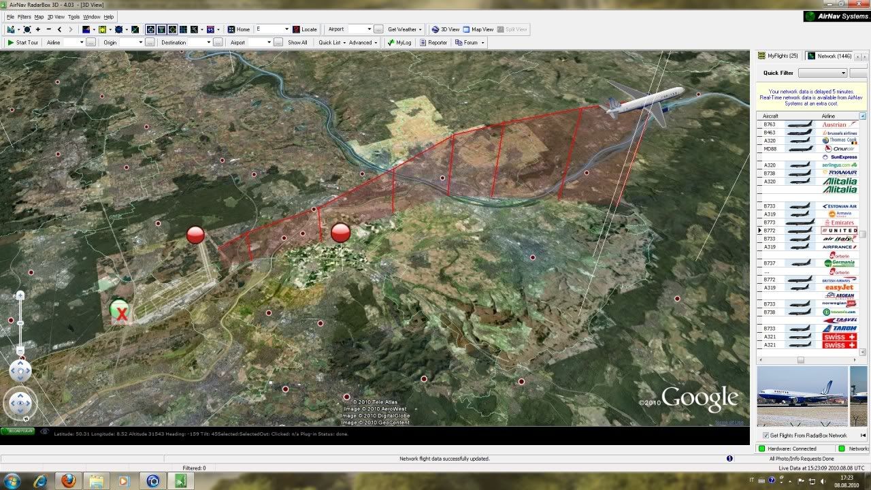
Task: Go back with the left arrow toolbar icon
Action: (x=59, y=29)
